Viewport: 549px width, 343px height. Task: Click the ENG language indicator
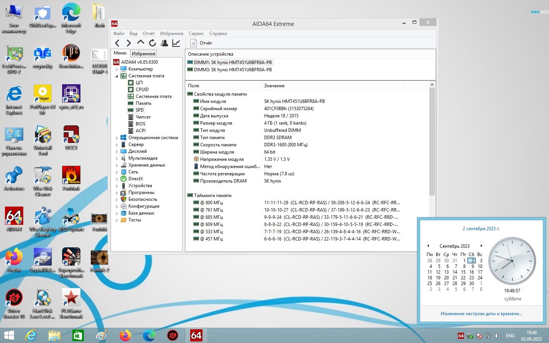510,336
